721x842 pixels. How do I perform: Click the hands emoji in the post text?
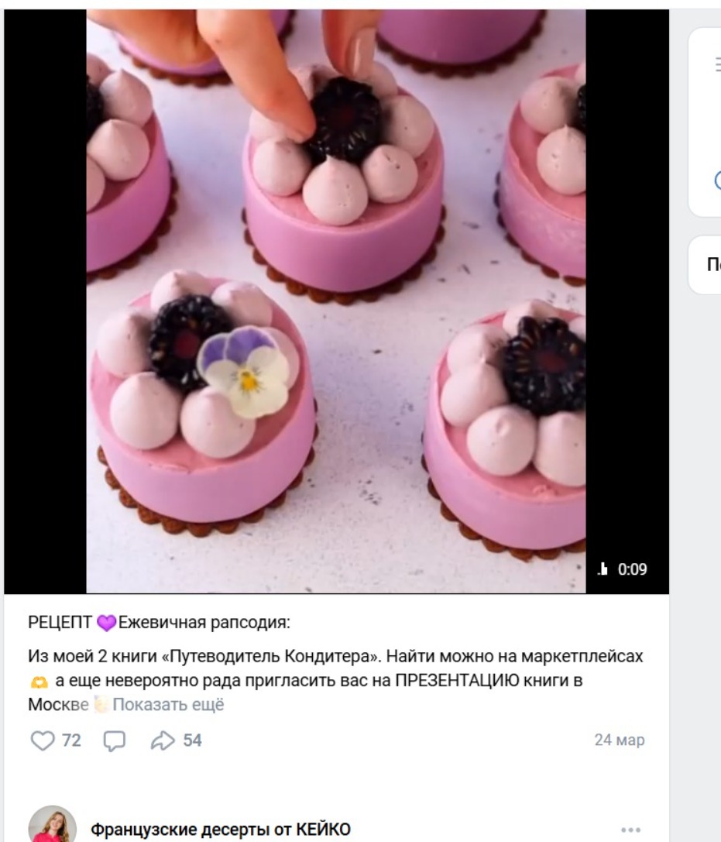tap(39, 682)
